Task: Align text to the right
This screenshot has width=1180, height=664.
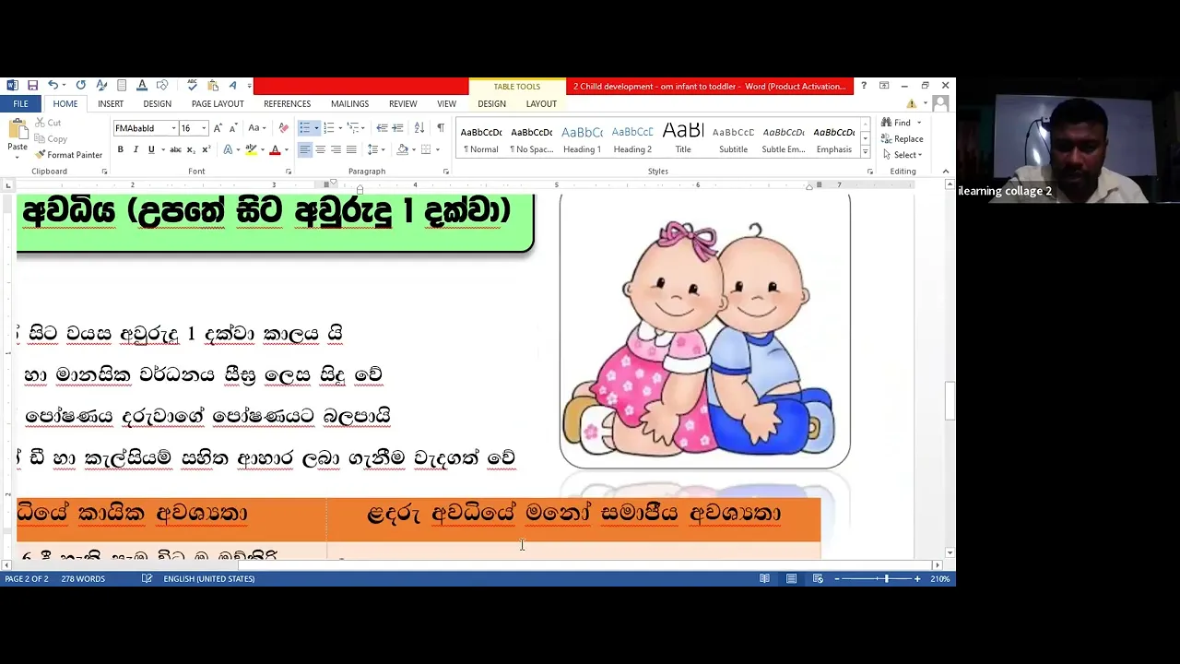Action: click(x=336, y=149)
